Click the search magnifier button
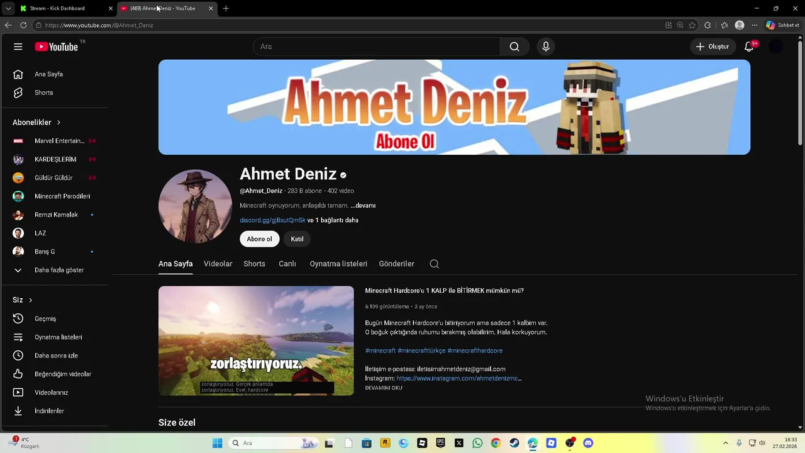This screenshot has height=453, width=805. click(x=514, y=47)
